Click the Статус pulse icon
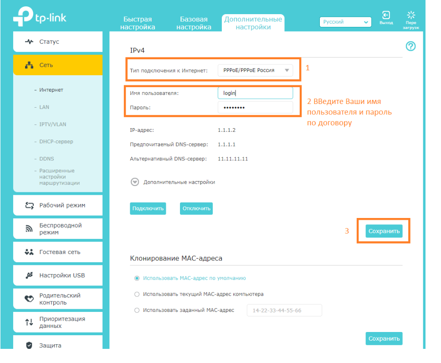 click(29, 41)
